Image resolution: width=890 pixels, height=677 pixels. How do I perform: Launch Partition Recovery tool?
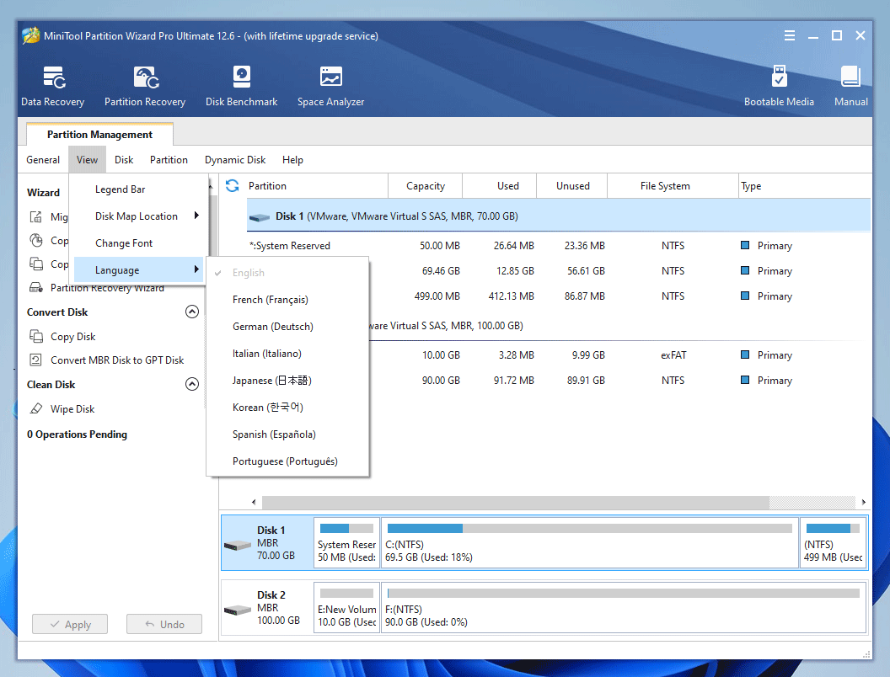click(145, 86)
